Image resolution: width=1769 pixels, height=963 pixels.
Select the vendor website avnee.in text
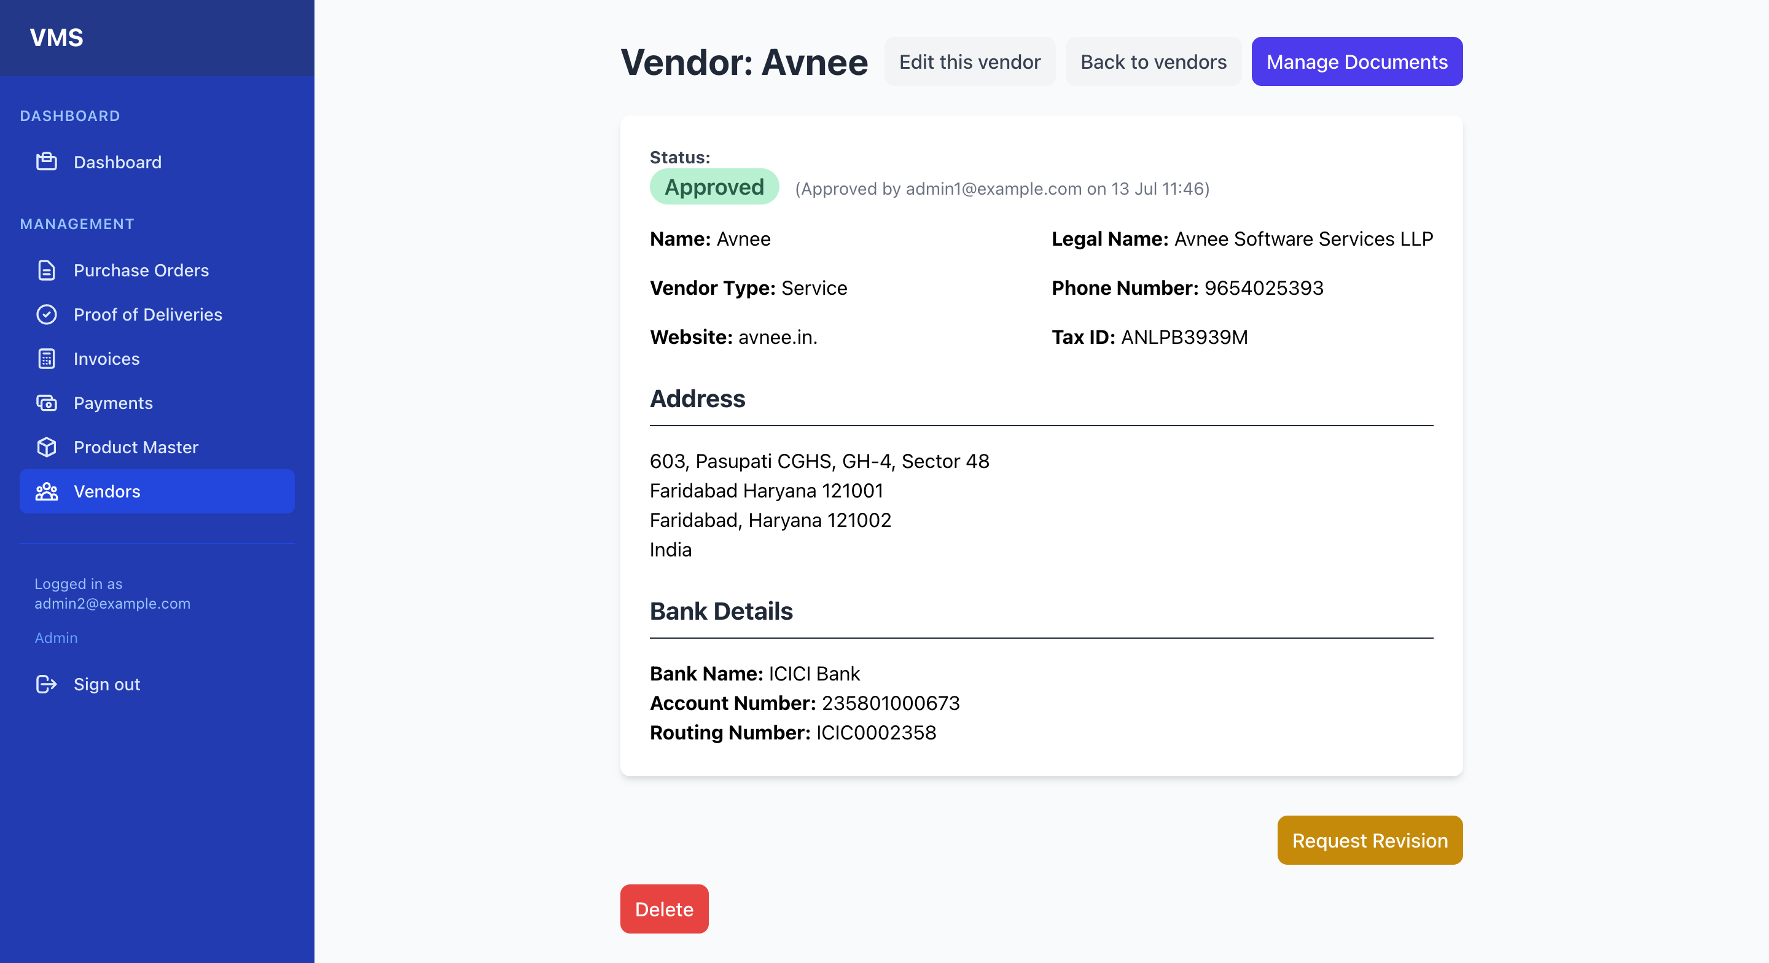click(x=776, y=337)
